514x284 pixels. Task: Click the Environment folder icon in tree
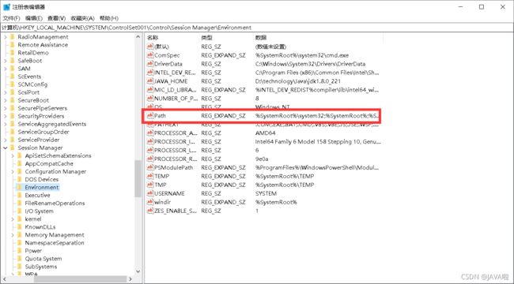pos(20,188)
